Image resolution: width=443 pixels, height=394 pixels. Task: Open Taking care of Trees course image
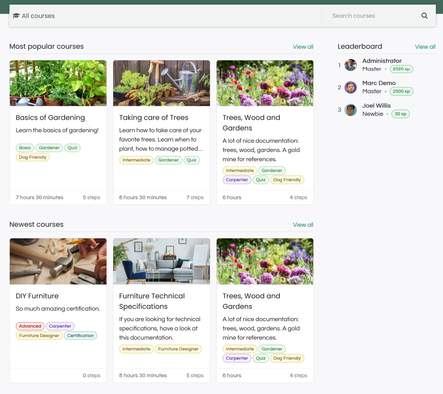[161, 83]
